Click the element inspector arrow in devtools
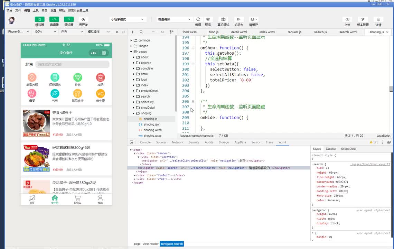The width and height of the screenshot is (394, 249). click(x=131, y=142)
